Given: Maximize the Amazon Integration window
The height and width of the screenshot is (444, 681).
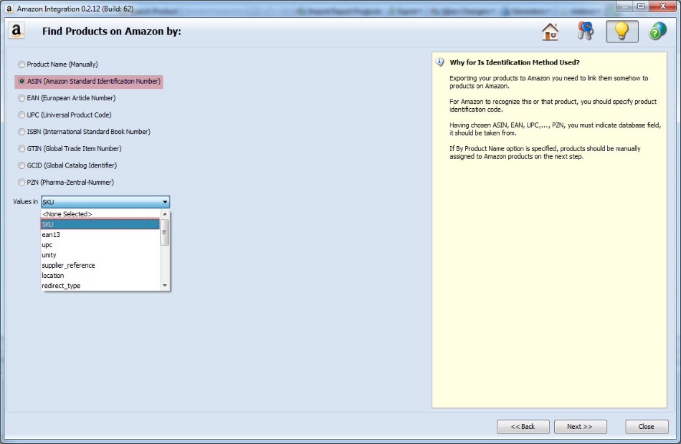Looking at the screenshot, I should click(641, 6).
